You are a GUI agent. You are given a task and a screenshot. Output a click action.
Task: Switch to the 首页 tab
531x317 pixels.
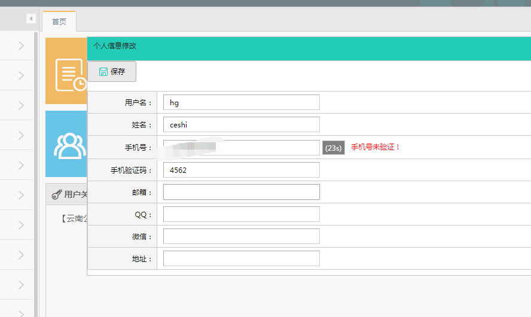point(59,22)
